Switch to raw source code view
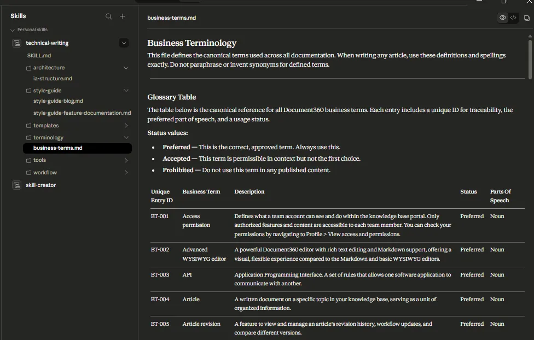534x340 pixels. coord(513,18)
